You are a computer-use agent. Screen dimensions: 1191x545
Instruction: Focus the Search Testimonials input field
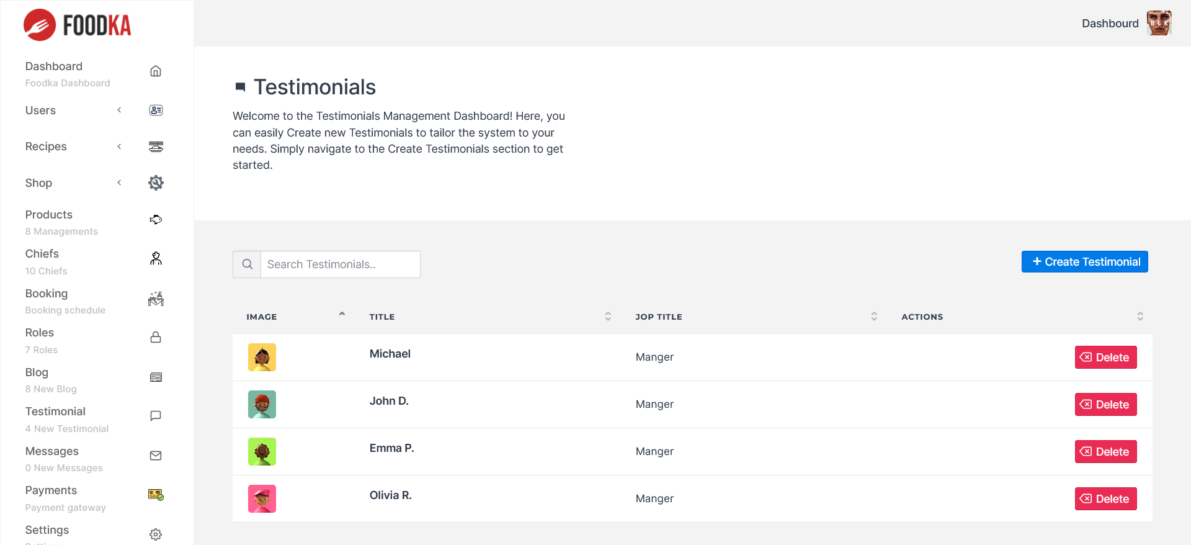coord(340,264)
